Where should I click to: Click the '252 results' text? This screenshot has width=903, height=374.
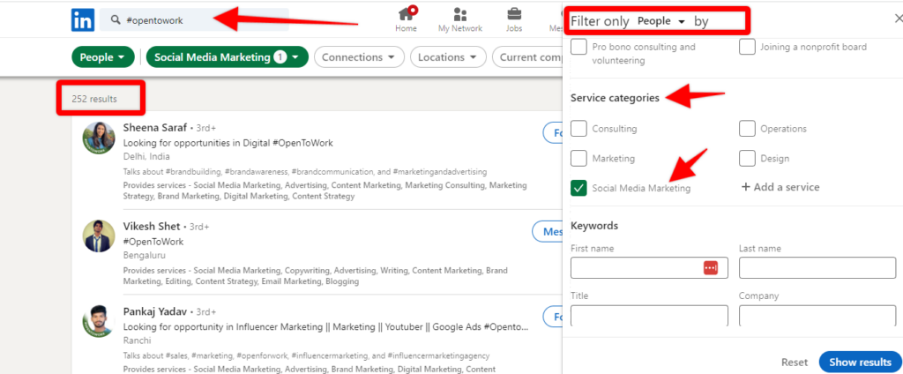click(x=93, y=99)
